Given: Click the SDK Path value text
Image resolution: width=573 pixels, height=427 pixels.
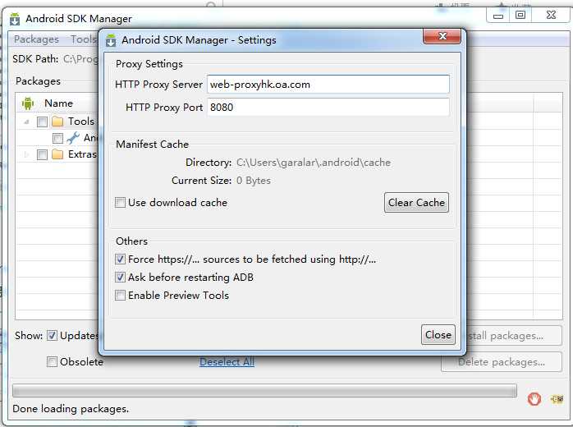Looking at the screenshot, I should (80, 59).
